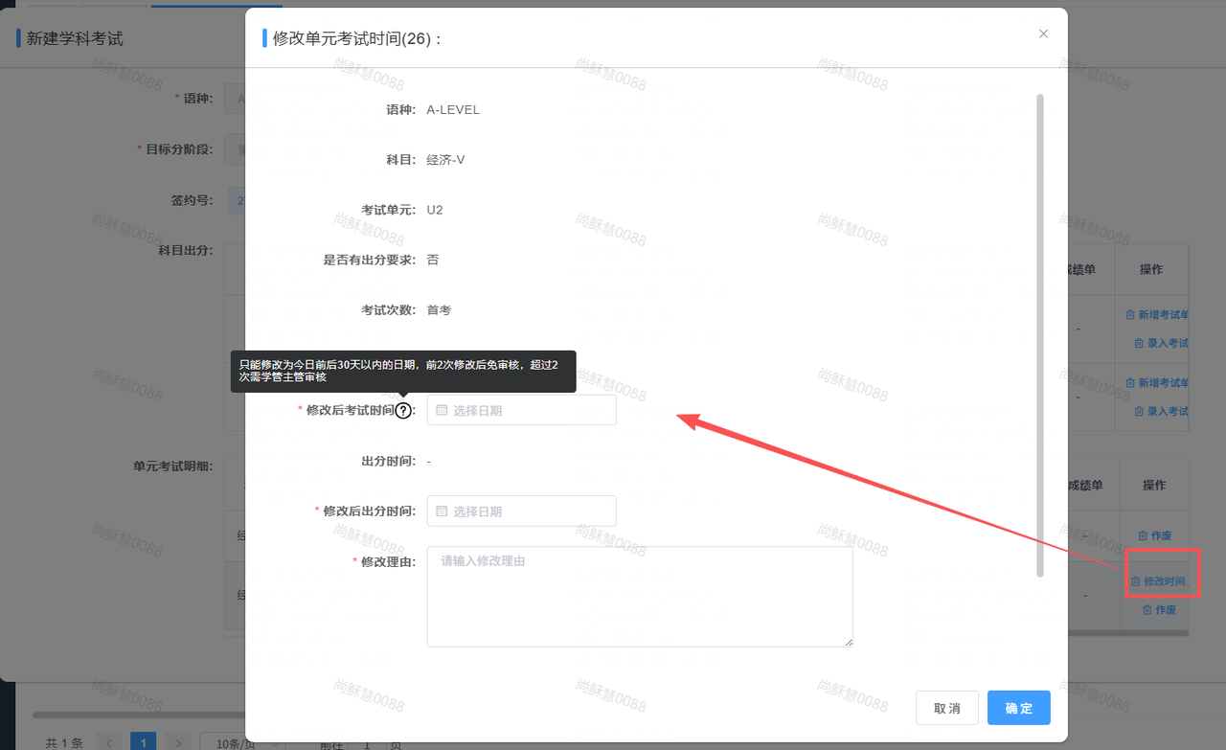The width and height of the screenshot is (1226, 750).
Task: Click the calendar icon in 修改后出分时间 field
Action: tap(442, 511)
